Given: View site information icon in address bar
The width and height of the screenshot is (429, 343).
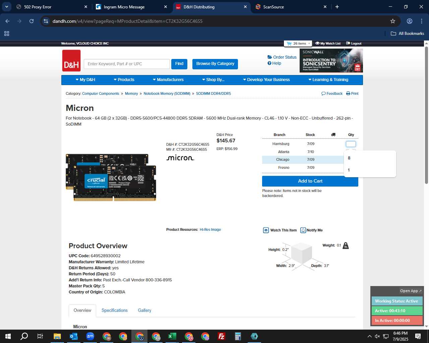Looking at the screenshot, I should 46,21.
